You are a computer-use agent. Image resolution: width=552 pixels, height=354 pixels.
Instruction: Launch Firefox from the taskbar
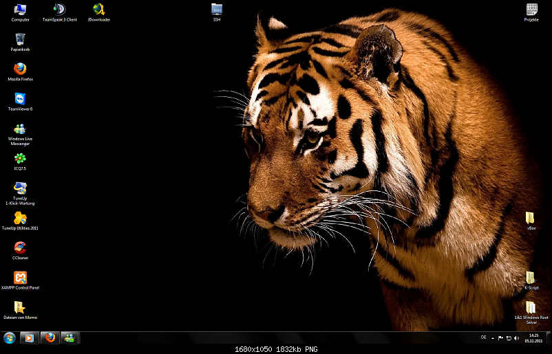[50, 338]
